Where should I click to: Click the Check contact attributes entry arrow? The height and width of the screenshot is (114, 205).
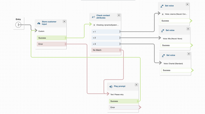(91, 24)
